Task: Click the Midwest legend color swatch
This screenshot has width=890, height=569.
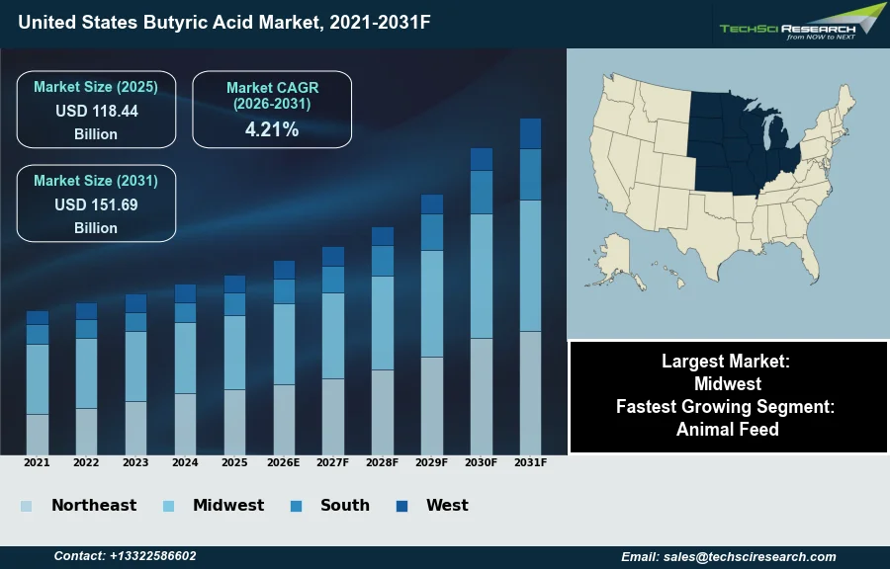Action: 168,506
